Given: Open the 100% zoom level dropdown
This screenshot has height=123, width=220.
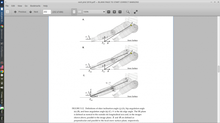Looking at the screenshot, I should [94, 12].
